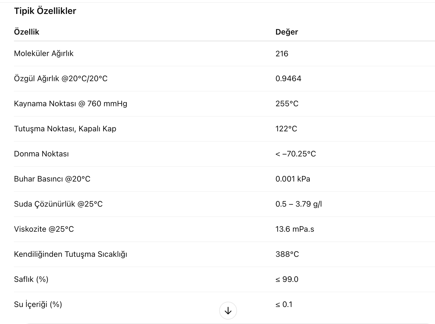
Task: Select the 'Su İçeriği (%)' row label
Action: tap(38, 304)
